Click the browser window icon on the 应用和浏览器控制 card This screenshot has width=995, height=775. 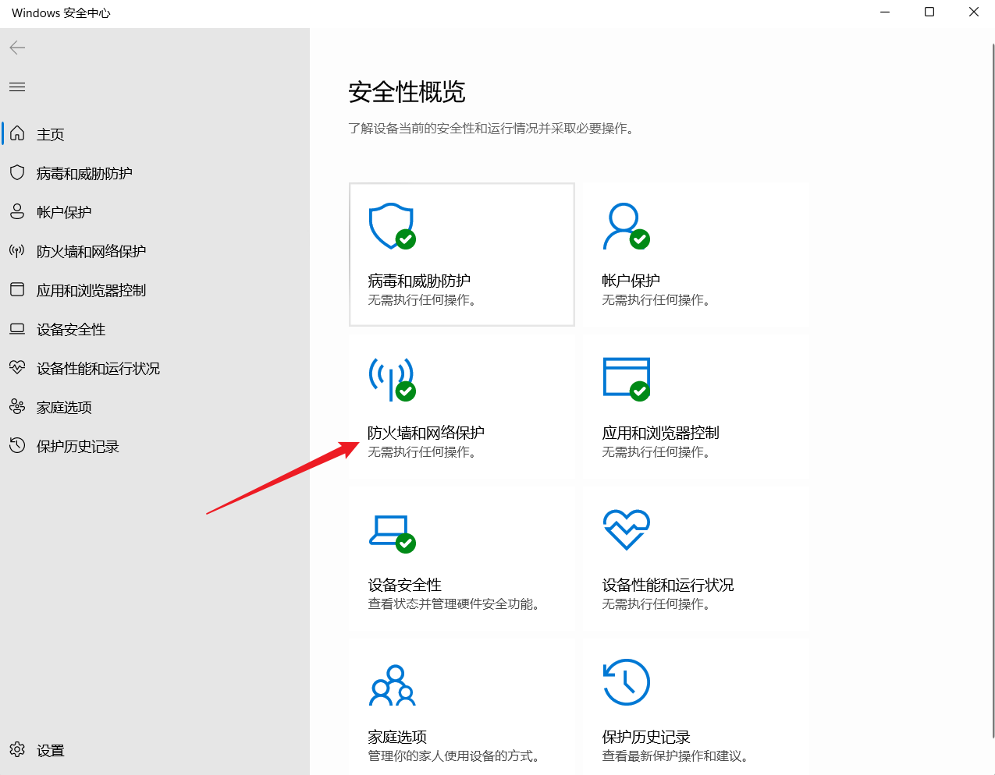(626, 379)
